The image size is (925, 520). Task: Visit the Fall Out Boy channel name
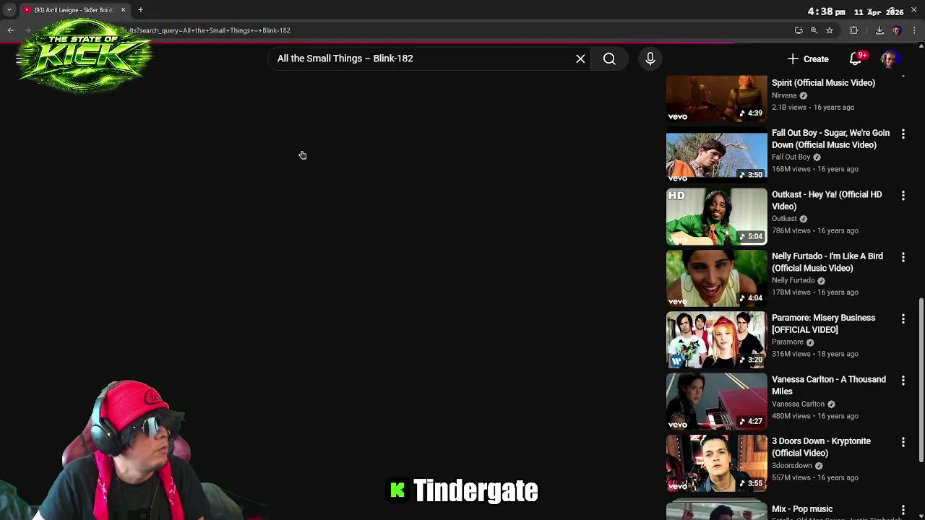[x=791, y=157]
